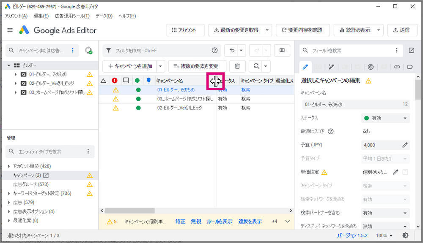This screenshot has height=243, width=423.
Task: Sort by the lightbulb recommendation column
Action: [x=148, y=81]
